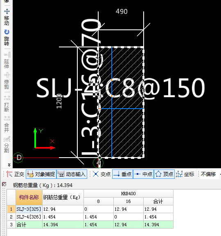Click the 钢筋总重量 (Kg): 14.394 summary text
Image resolution: width=221 pixels, height=236 pixels.
coord(43,185)
